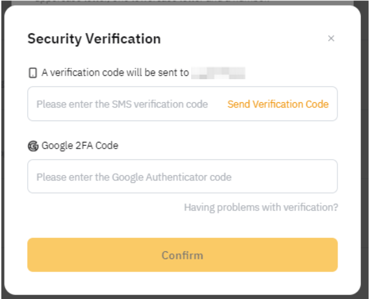Close the Security Verification dialog
The width and height of the screenshot is (369, 299).
coord(331,39)
